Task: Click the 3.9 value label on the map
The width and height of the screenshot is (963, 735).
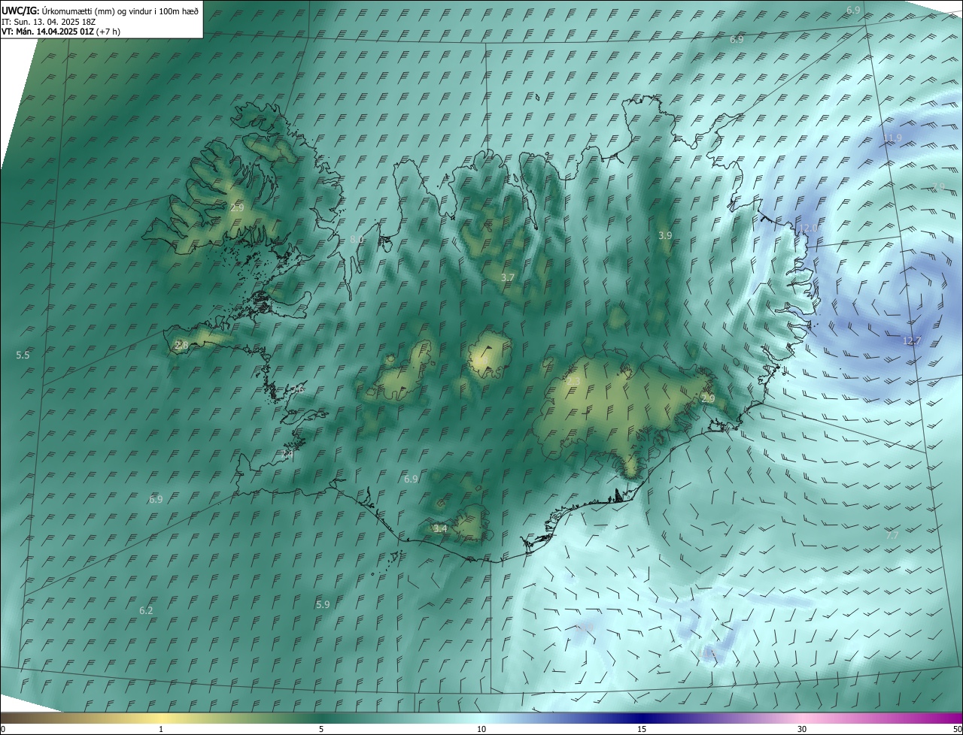Action: [665, 235]
